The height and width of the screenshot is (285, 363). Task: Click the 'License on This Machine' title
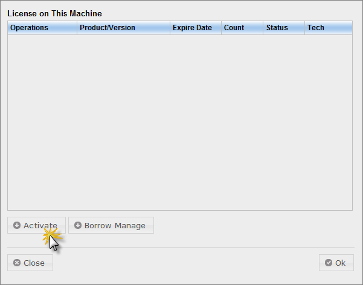point(54,13)
